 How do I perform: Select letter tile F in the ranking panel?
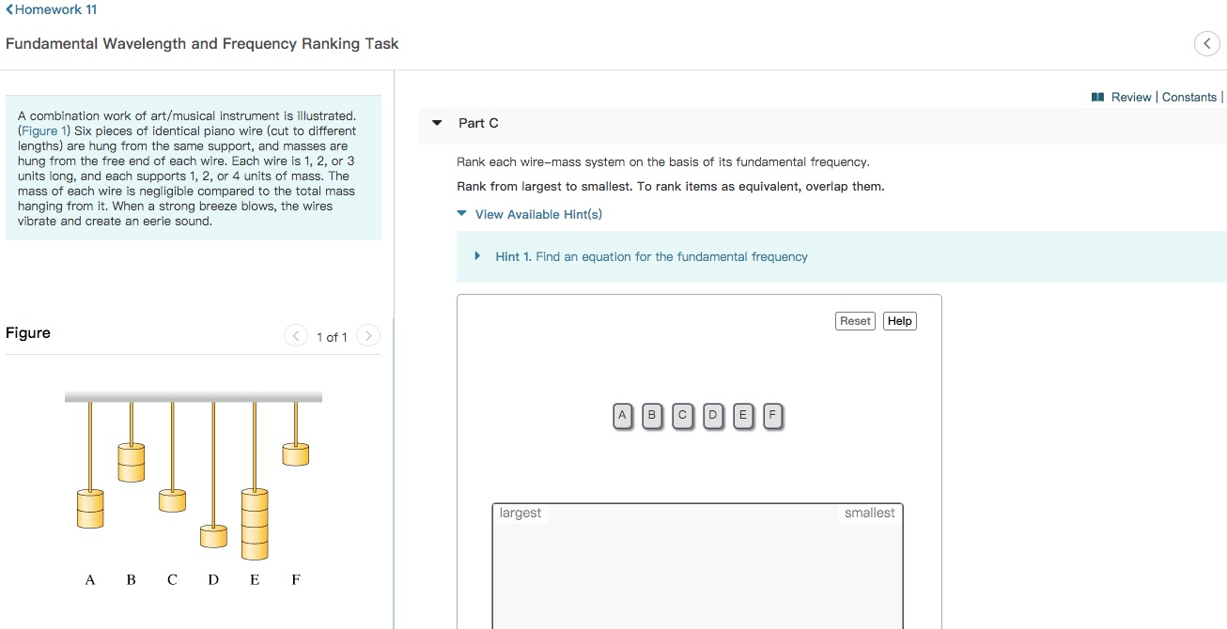click(772, 415)
